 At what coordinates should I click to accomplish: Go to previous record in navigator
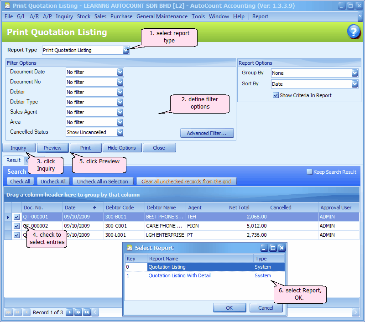tap(26, 312)
